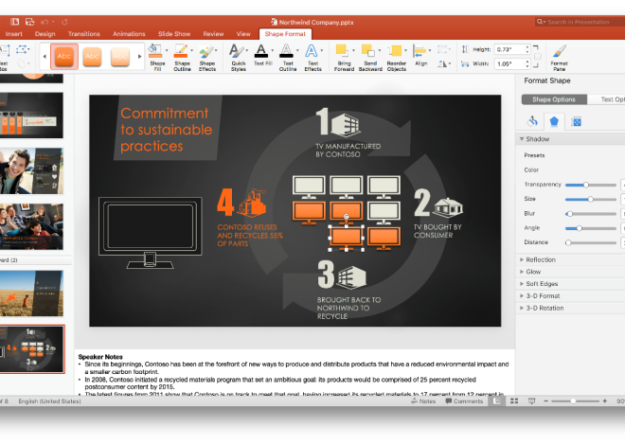Click the Quick Styles icon

pyautogui.click(x=237, y=51)
